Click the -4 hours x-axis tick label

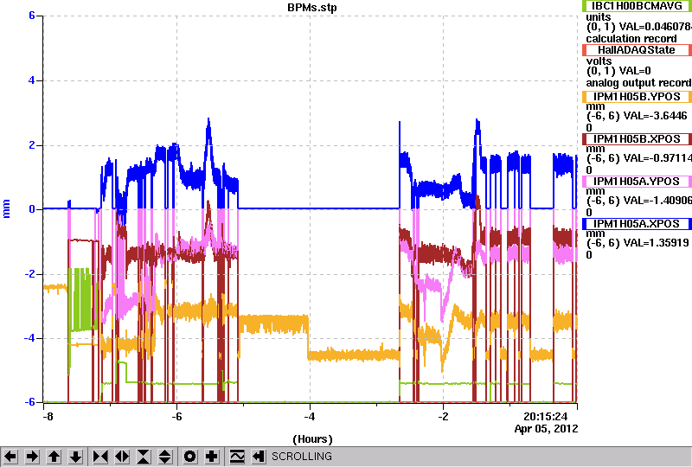[310, 417]
